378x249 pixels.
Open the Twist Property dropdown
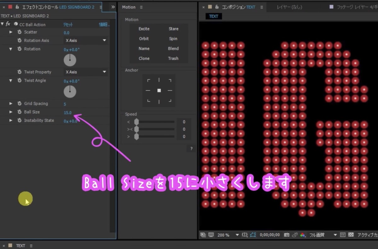pyautogui.click(x=85, y=72)
